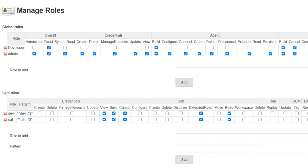308x168 pixels.
Task: Uncheck Overall Read for admin role
Action: (49, 53)
